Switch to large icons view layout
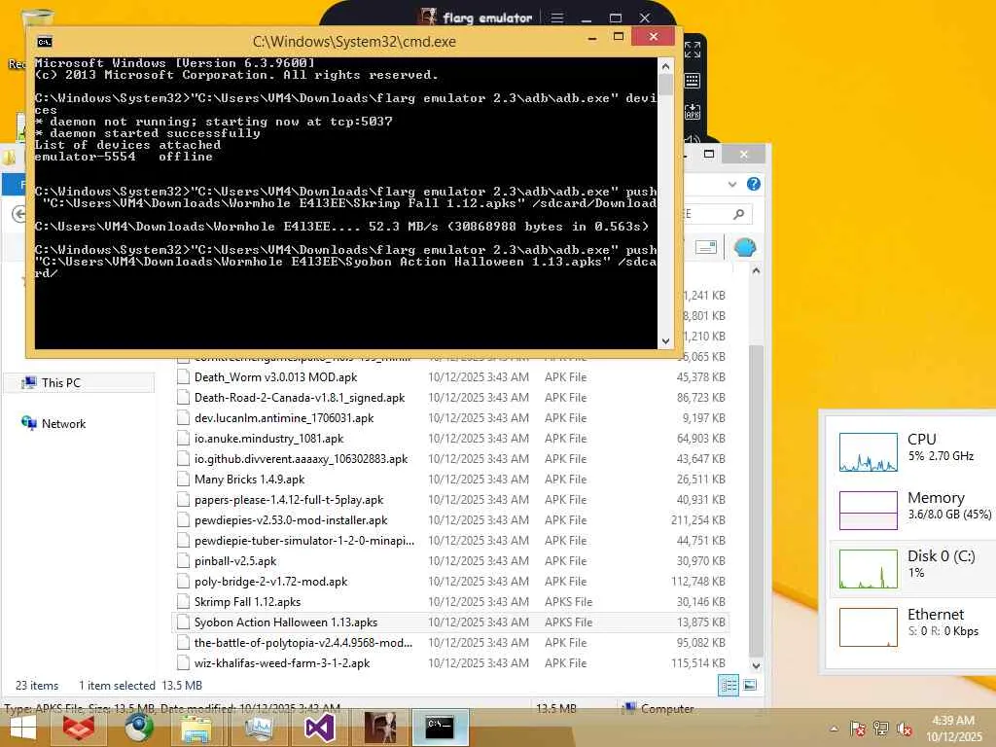 (750, 686)
